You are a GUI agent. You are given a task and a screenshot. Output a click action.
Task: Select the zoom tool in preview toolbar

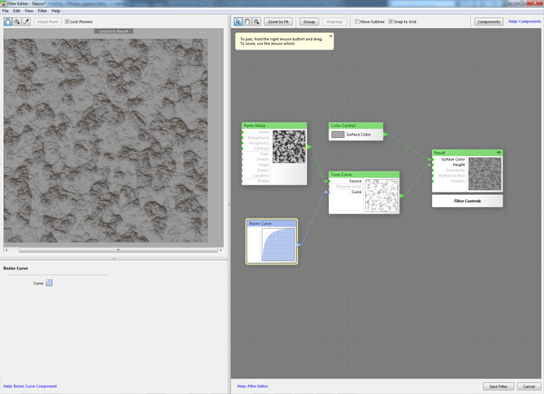point(17,22)
